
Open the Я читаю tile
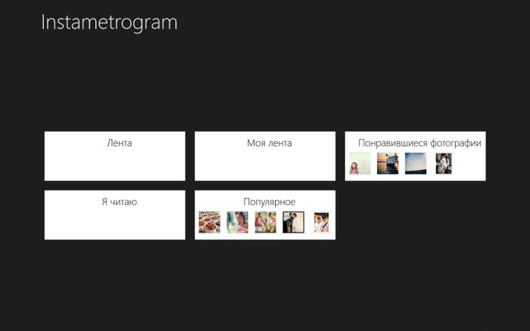click(x=115, y=215)
